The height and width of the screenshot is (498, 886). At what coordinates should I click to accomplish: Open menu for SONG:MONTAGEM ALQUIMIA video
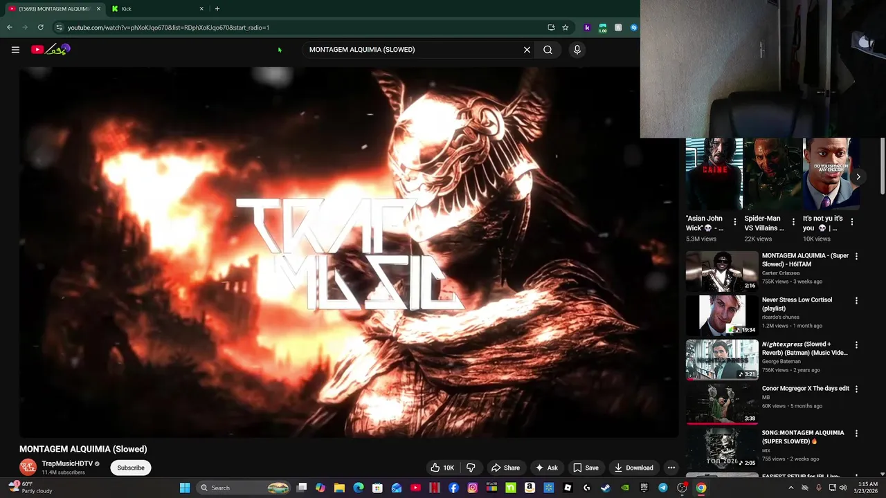pos(856,434)
